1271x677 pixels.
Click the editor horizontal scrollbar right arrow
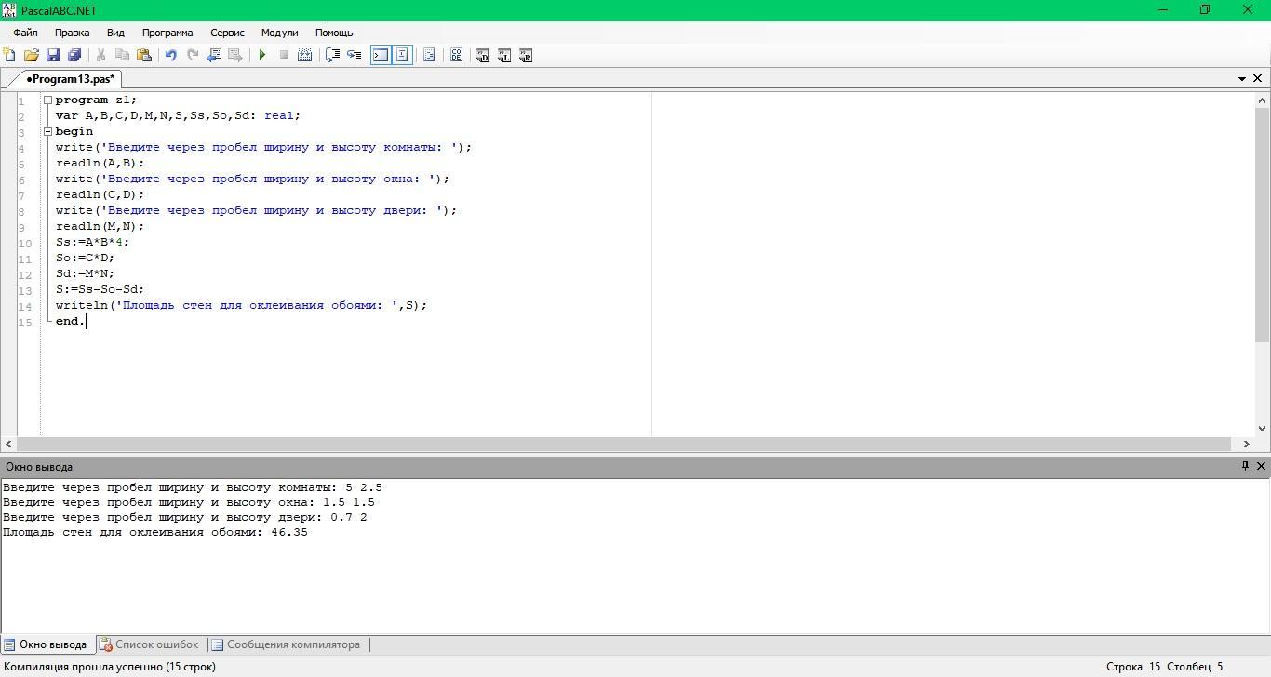[x=1247, y=444]
